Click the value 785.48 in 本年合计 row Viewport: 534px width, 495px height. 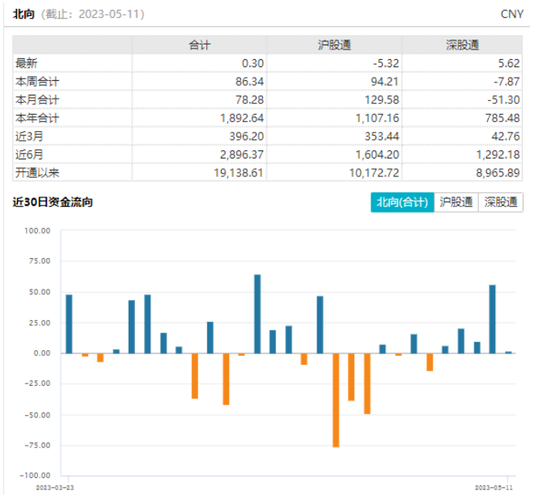[502, 118]
